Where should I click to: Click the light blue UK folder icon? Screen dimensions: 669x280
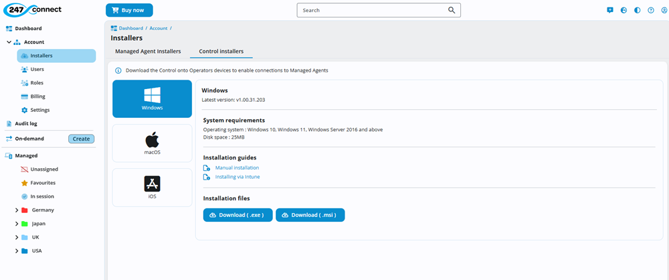pyautogui.click(x=24, y=237)
